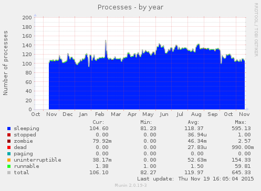The image size is (261, 191).
Task: Click sleeping minimum value 81.23
Action: [148, 129]
